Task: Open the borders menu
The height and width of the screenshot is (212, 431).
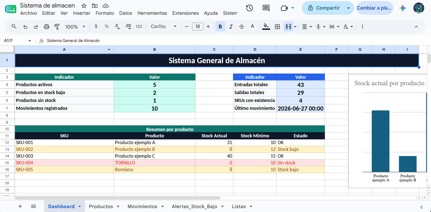Action: [277, 27]
